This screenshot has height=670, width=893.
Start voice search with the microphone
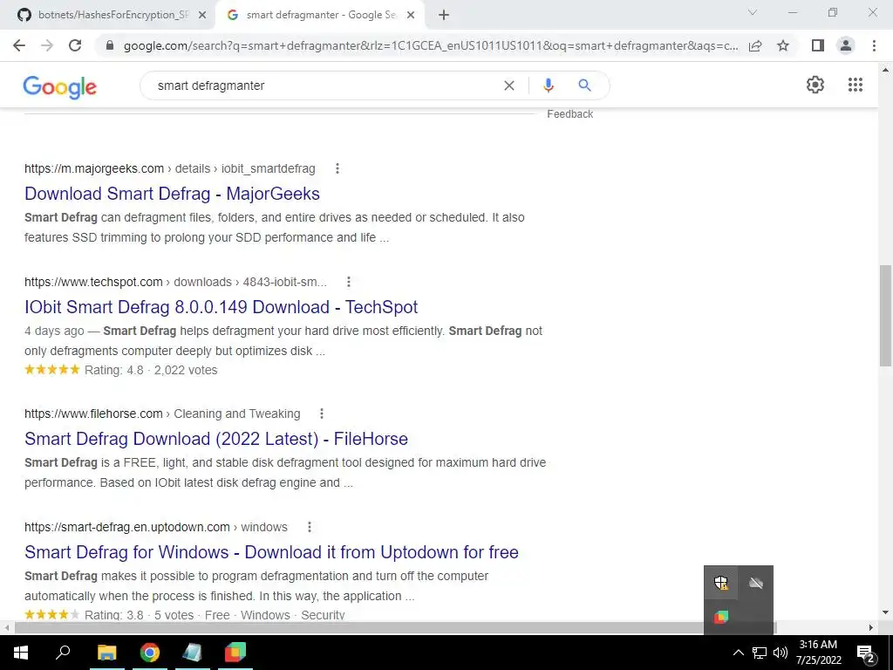[548, 85]
